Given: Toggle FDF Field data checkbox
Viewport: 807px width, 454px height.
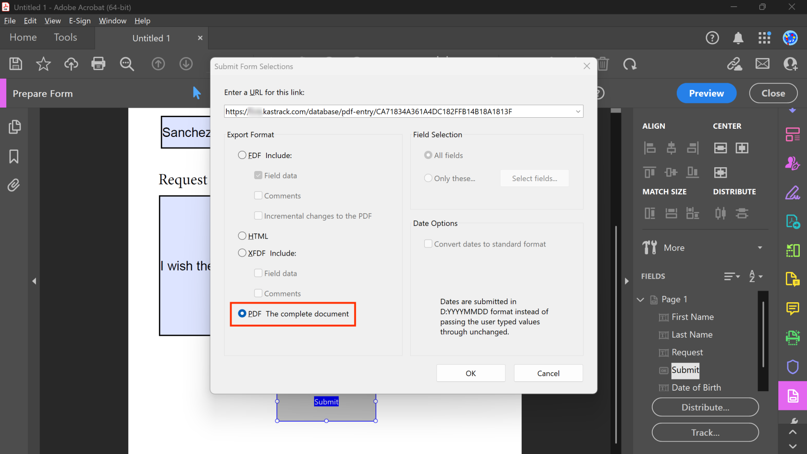Looking at the screenshot, I should click(x=258, y=175).
